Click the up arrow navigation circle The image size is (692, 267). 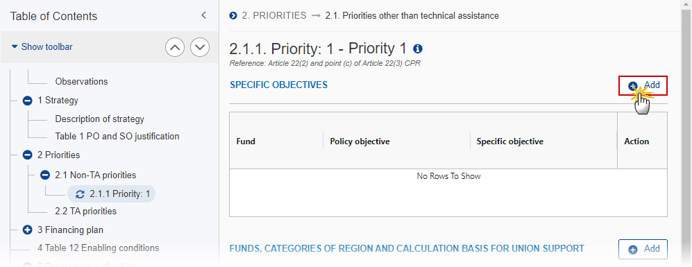175,46
